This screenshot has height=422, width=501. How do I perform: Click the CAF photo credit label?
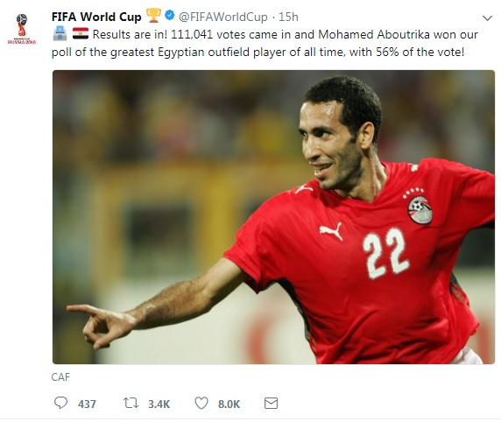point(60,377)
